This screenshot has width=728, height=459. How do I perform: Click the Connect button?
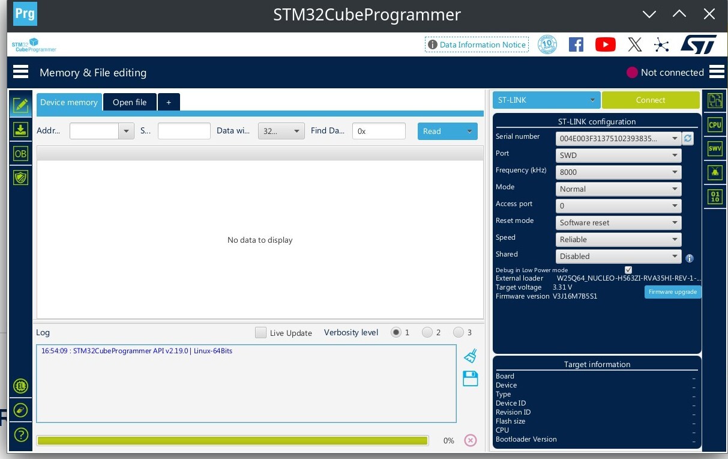pos(651,100)
